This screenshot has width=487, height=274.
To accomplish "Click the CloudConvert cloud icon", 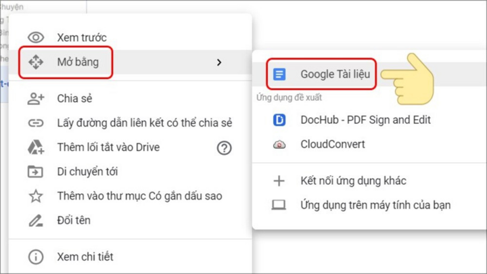I will point(279,145).
